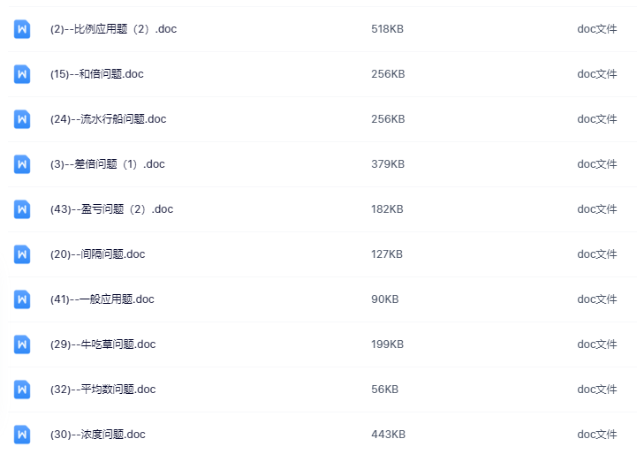
Task: Select the doc icon for 流水行船问题
Action: tap(22, 119)
